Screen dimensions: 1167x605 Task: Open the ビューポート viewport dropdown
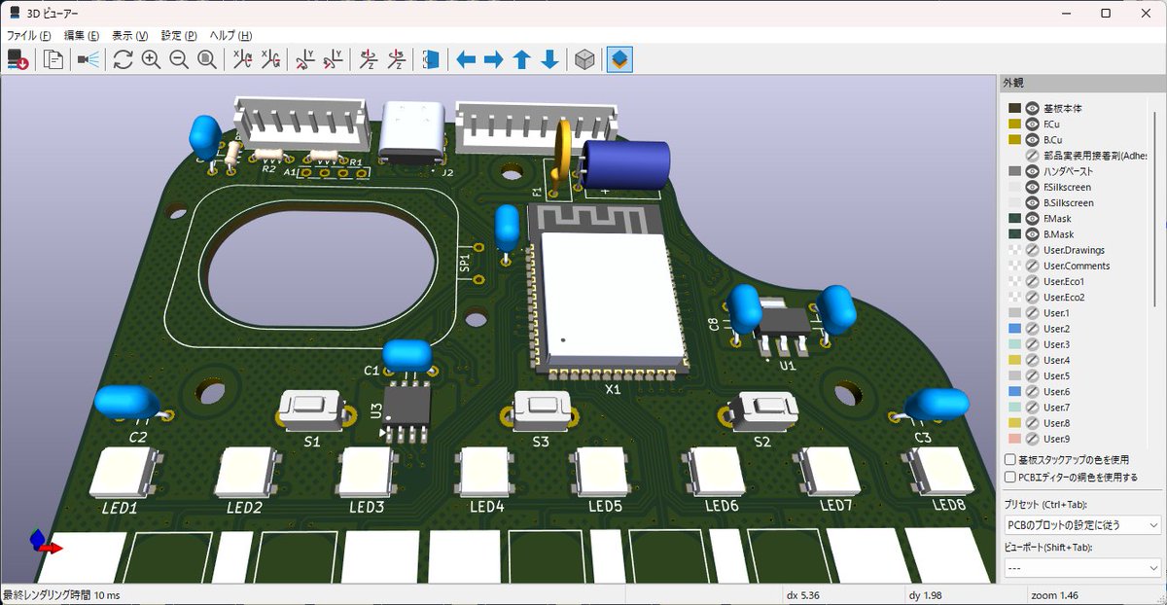tap(1082, 567)
